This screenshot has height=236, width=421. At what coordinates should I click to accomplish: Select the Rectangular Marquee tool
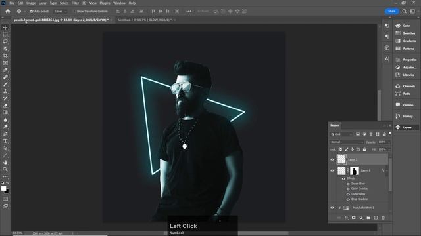pyautogui.click(x=5, y=35)
